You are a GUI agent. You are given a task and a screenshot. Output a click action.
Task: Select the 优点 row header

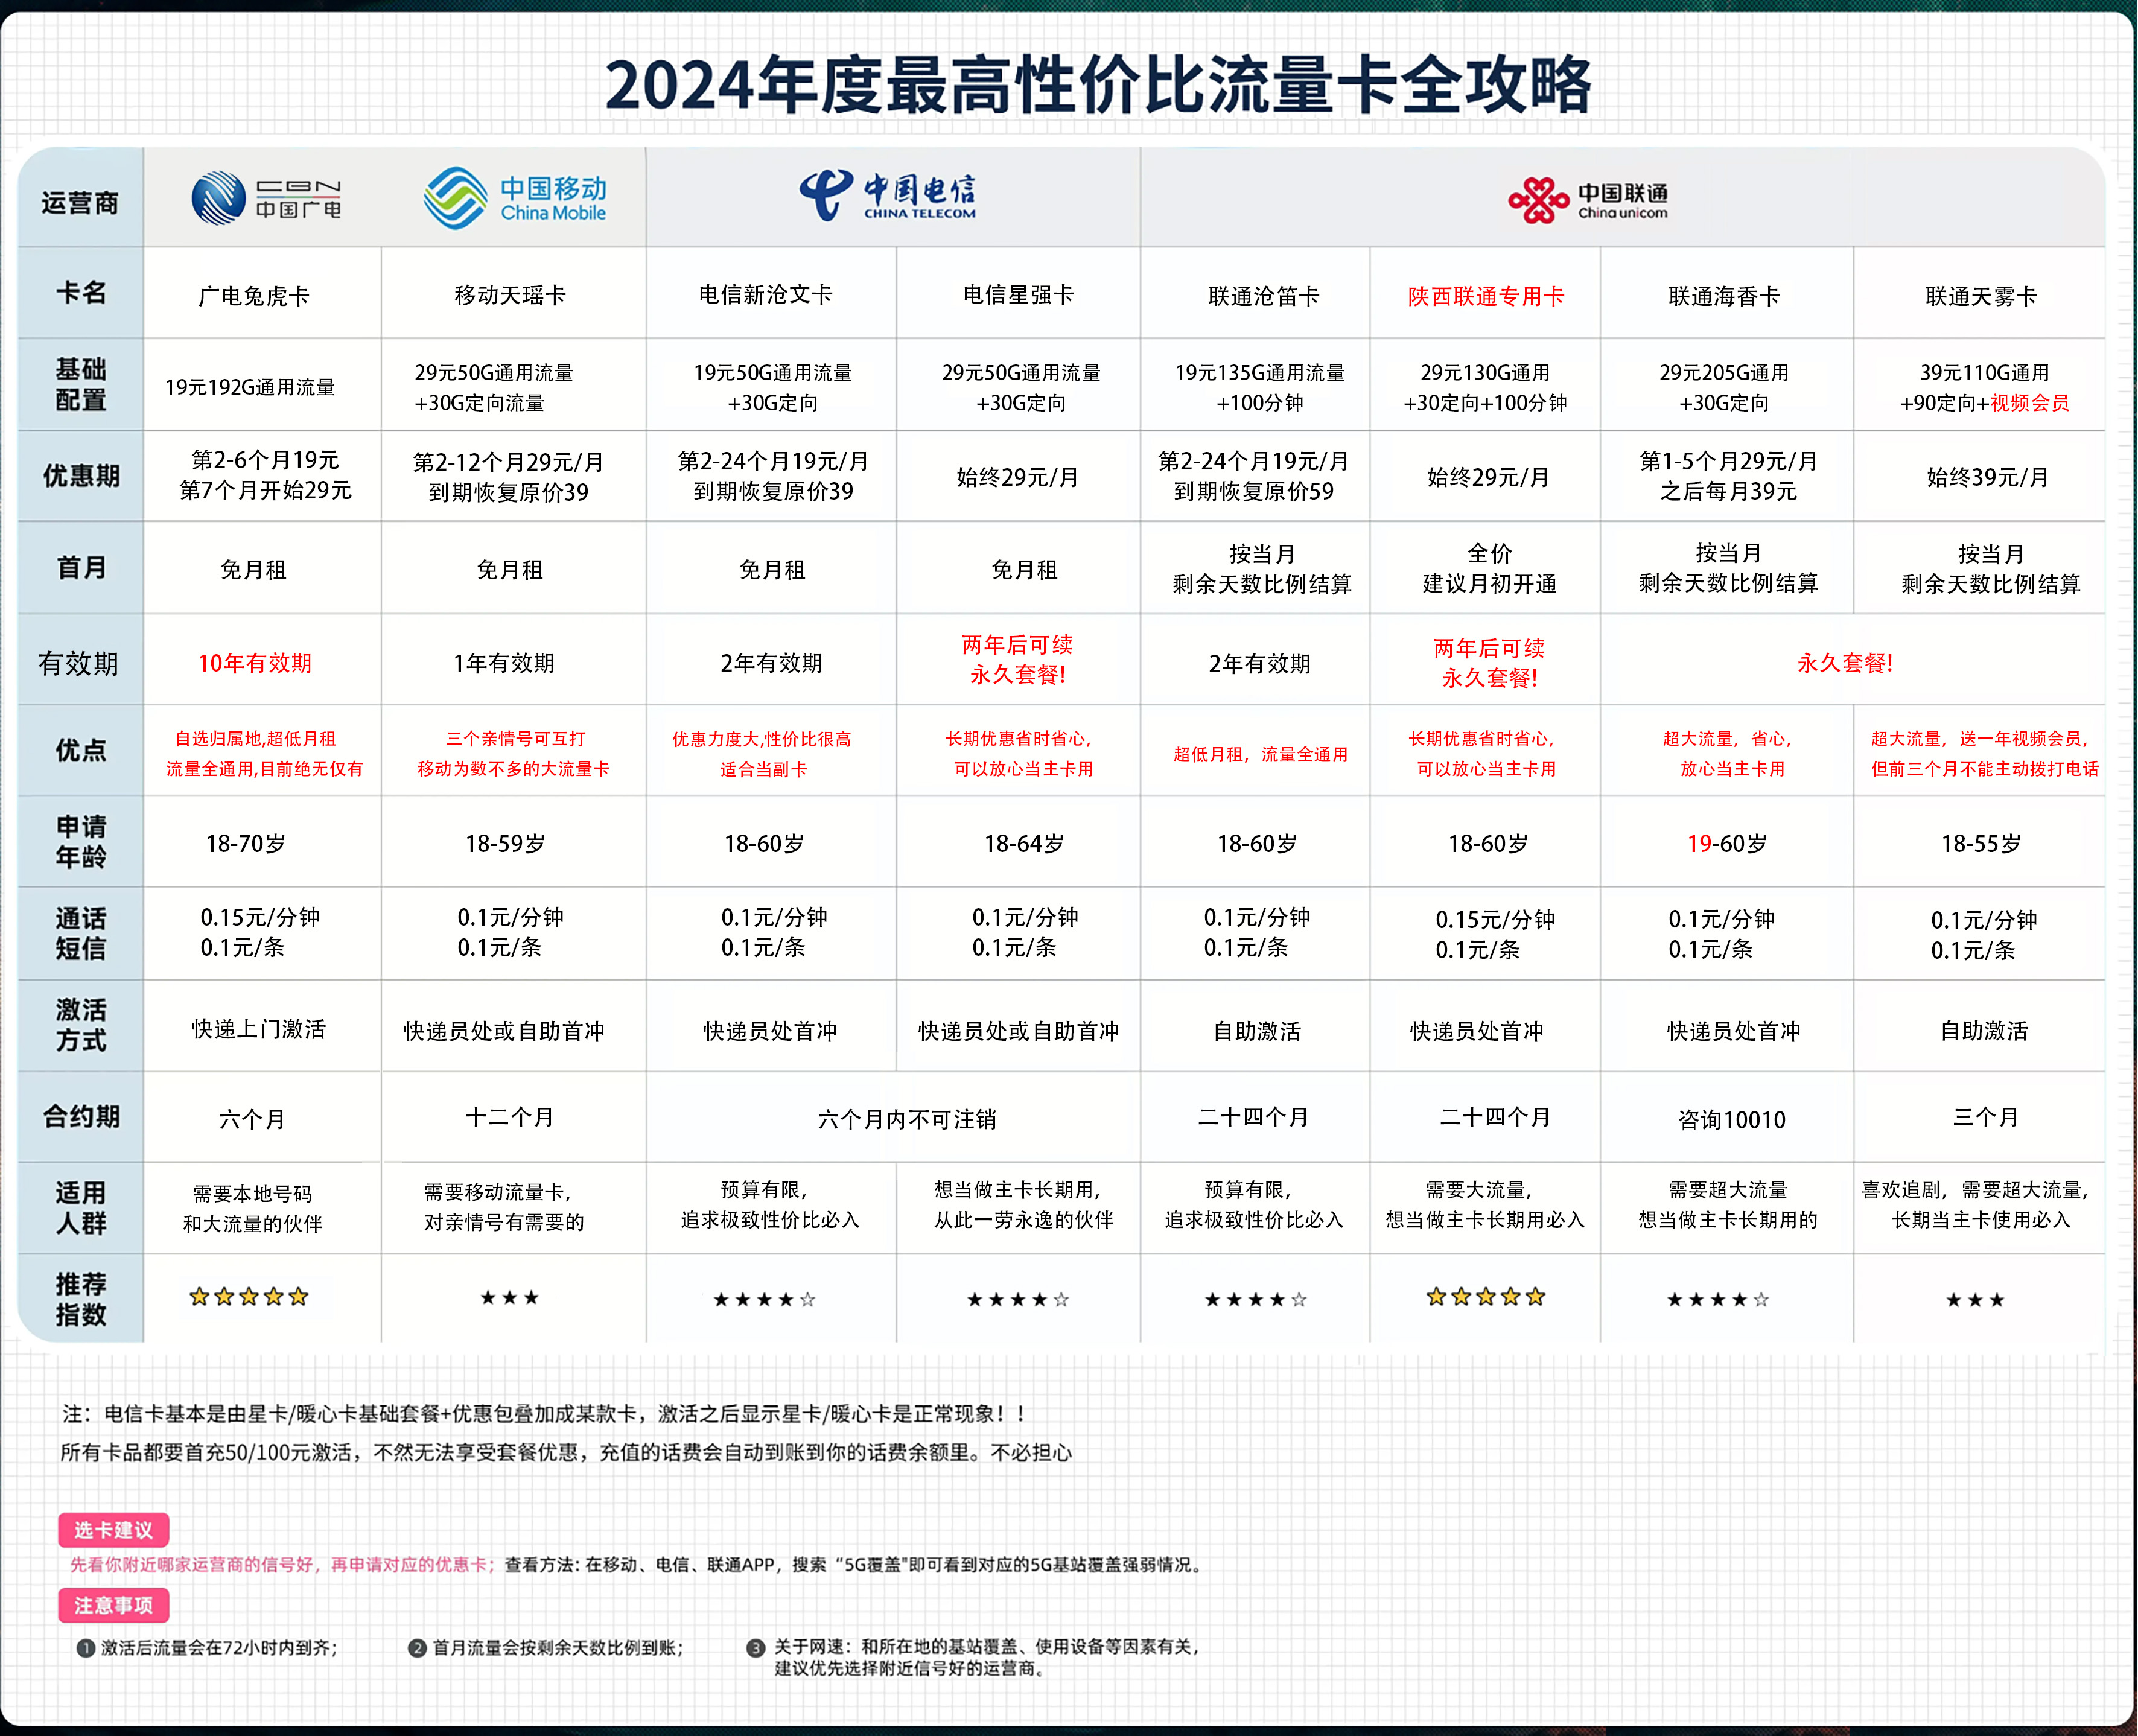pyautogui.click(x=81, y=751)
